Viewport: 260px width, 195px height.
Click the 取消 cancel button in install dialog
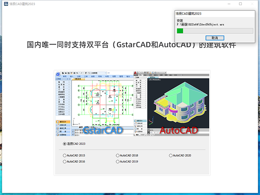click(215, 38)
